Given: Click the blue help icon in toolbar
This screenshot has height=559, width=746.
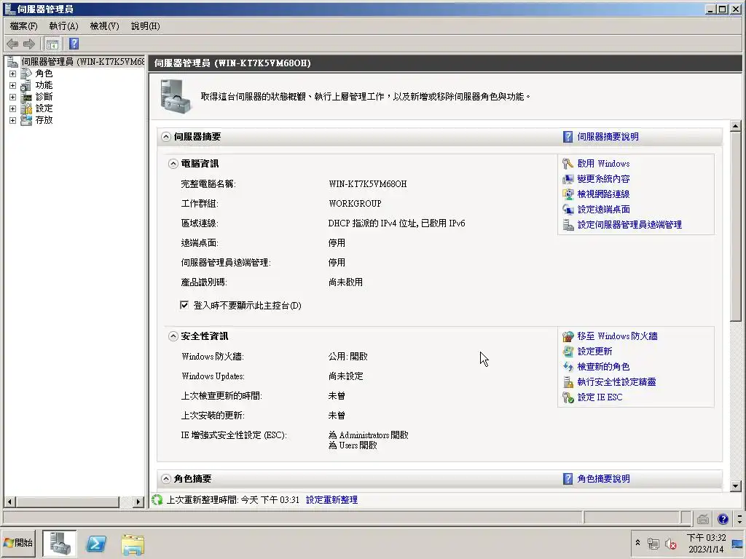Looking at the screenshot, I should coord(74,44).
